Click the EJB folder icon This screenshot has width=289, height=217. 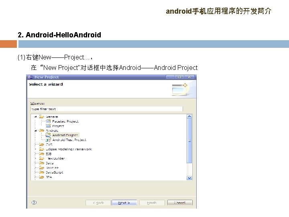[42, 154]
